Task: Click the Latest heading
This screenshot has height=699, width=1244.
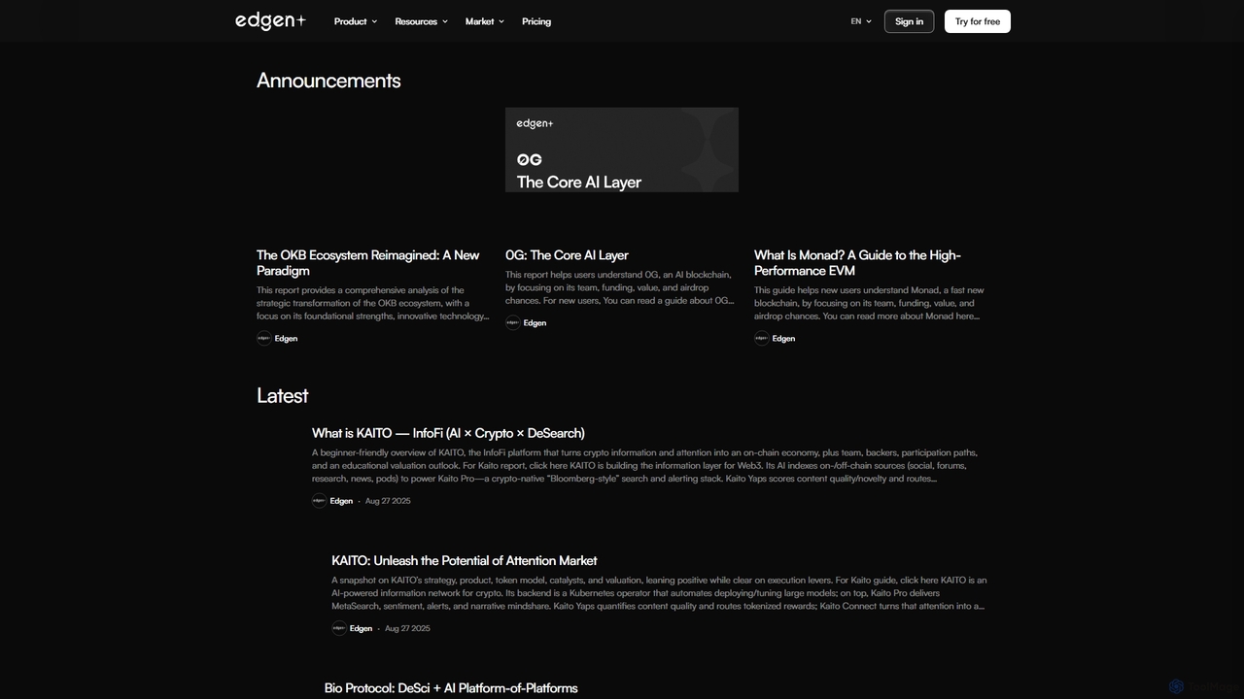Action: coord(282,395)
